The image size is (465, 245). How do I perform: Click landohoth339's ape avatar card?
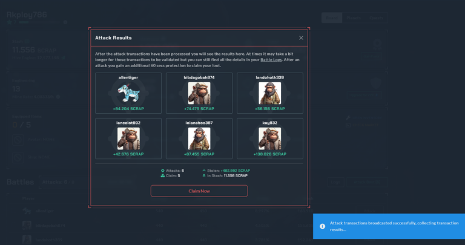[270, 93]
